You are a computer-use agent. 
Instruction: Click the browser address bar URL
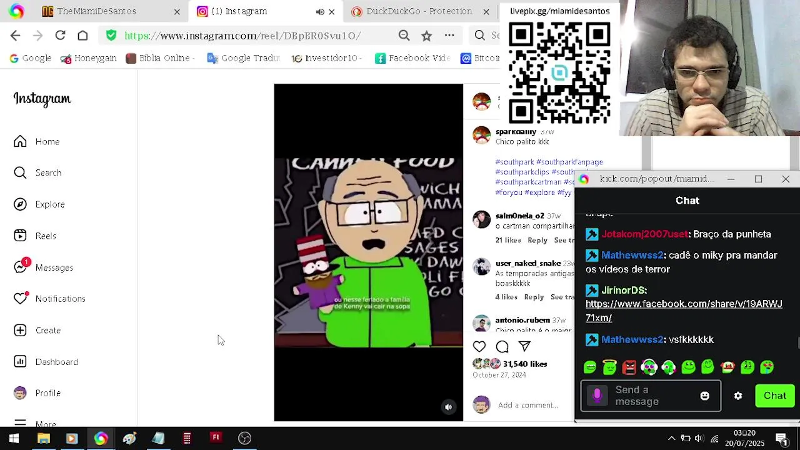pos(242,36)
